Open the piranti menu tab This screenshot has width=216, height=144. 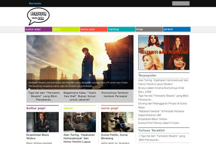pyautogui.click(x=177, y=29)
